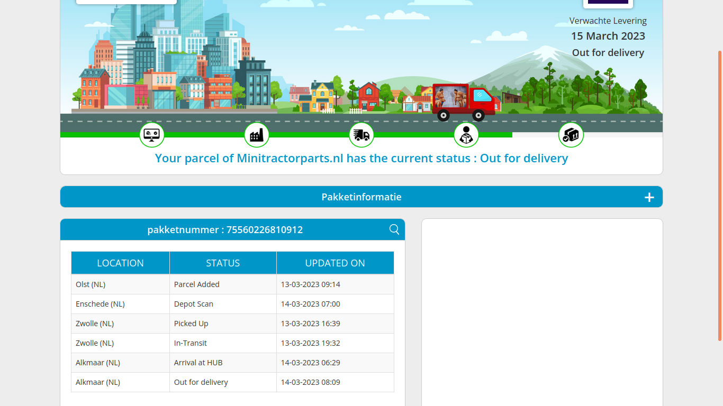Click the red delivery truck illustration
723x406 pixels.
[x=463, y=102]
